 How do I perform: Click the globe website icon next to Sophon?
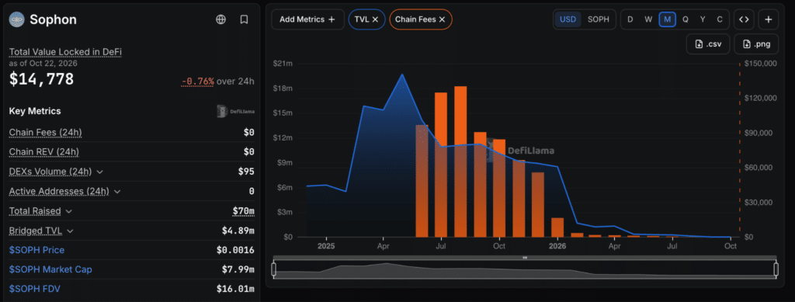click(220, 19)
